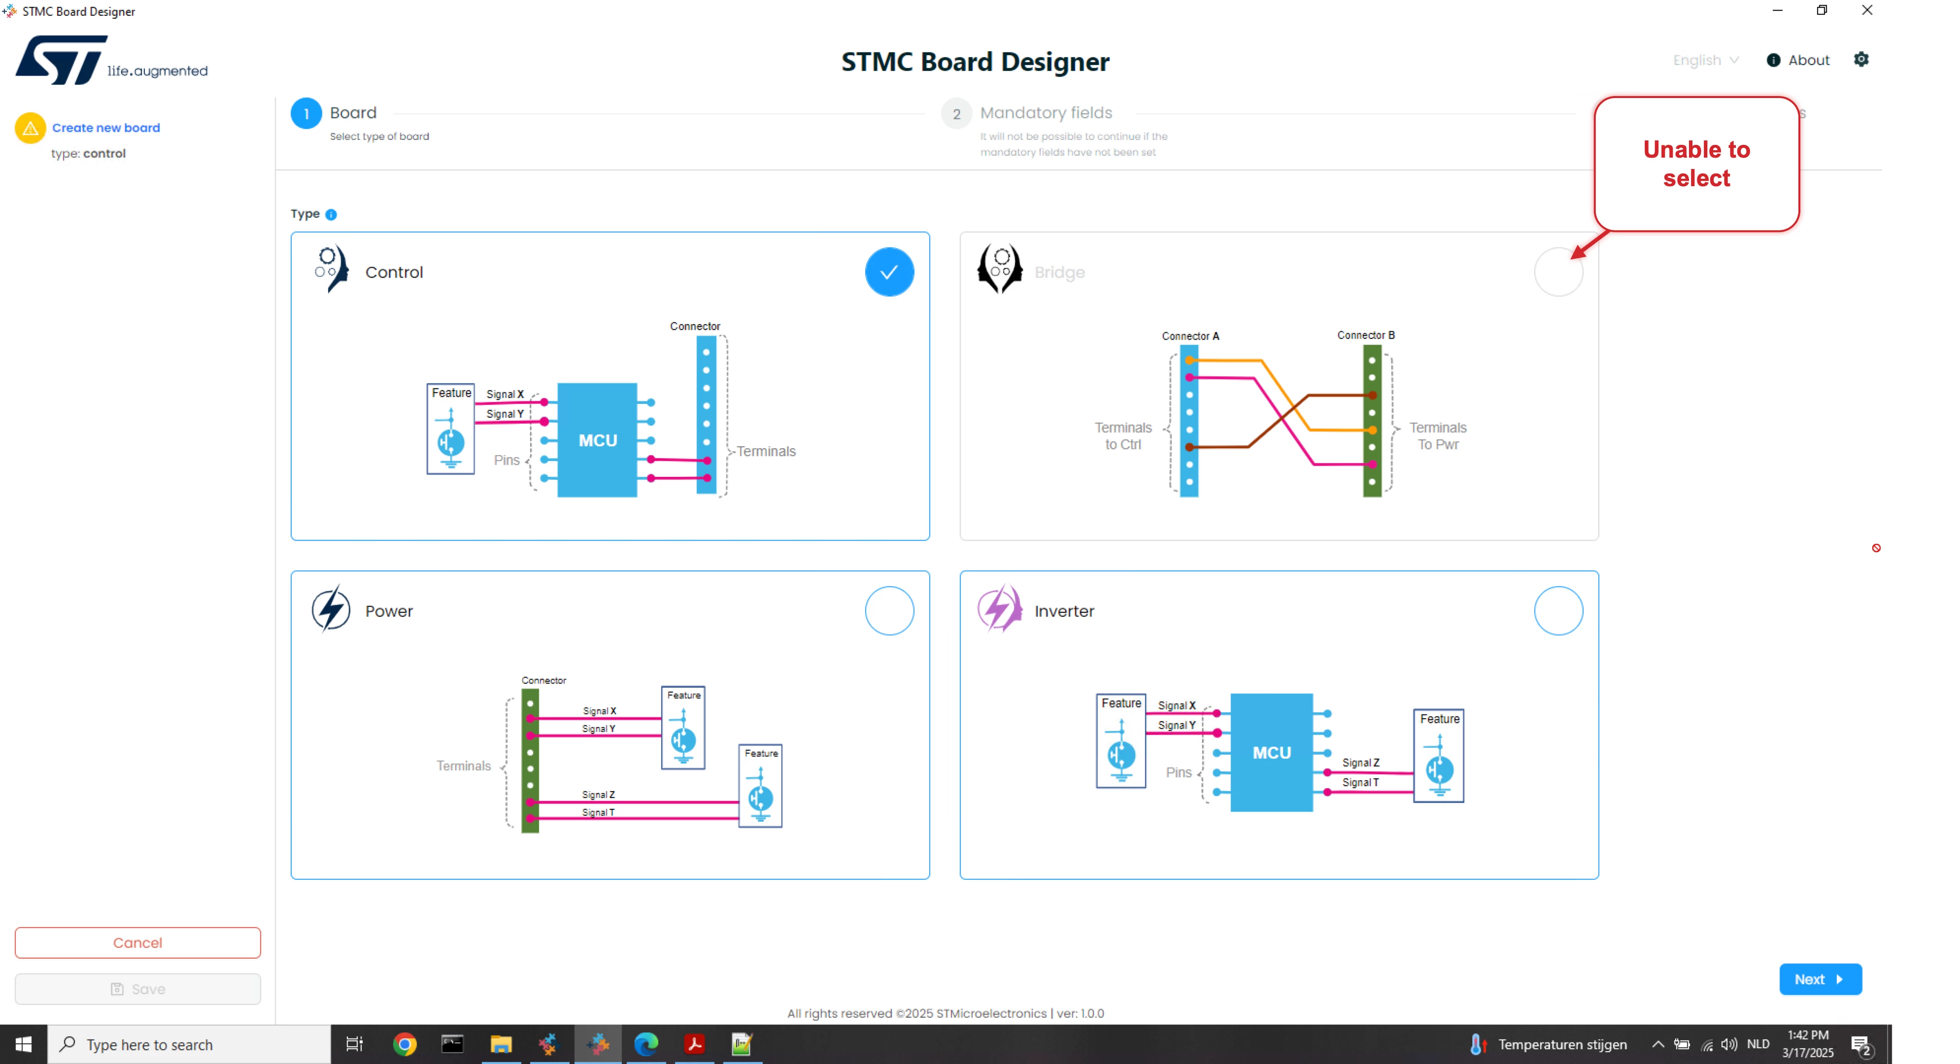The width and height of the screenshot is (1960, 1064).
Task: Click the battery icon in the system tray
Action: (x=1682, y=1044)
